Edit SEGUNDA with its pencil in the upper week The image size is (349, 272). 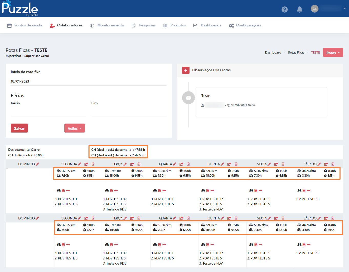coord(79,164)
